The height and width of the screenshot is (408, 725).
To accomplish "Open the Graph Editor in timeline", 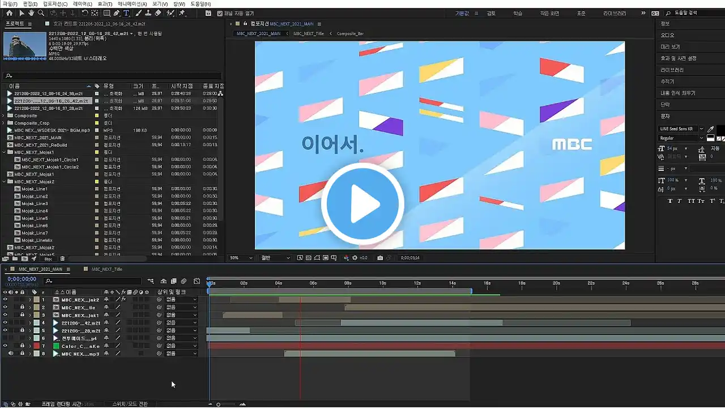I will (x=197, y=281).
